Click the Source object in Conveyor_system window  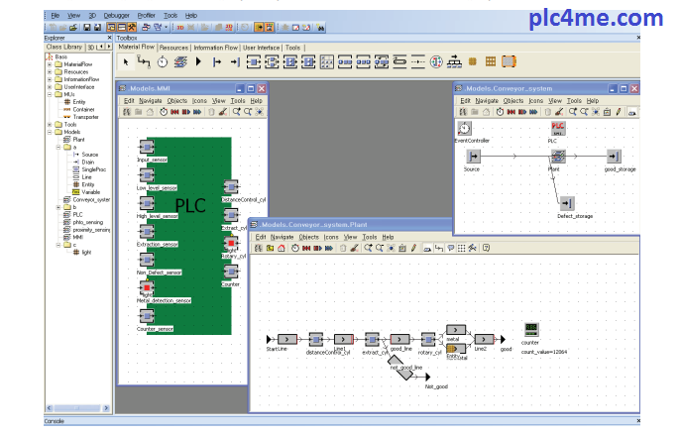[x=474, y=157]
